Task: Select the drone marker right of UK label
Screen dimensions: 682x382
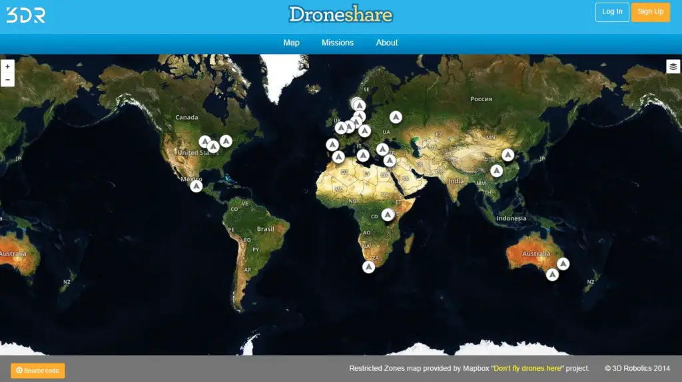Action: click(x=341, y=128)
